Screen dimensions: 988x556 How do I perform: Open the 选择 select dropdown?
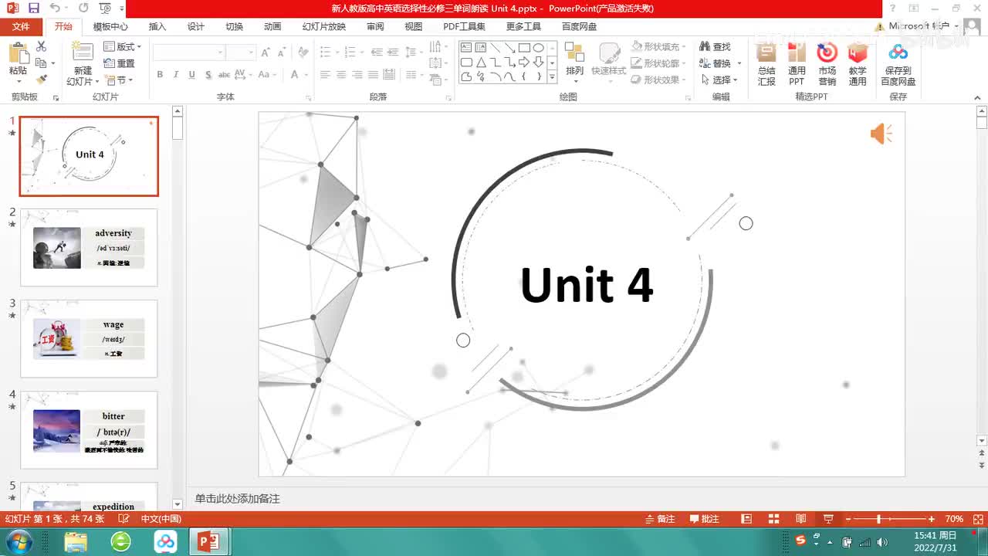coord(720,80)
